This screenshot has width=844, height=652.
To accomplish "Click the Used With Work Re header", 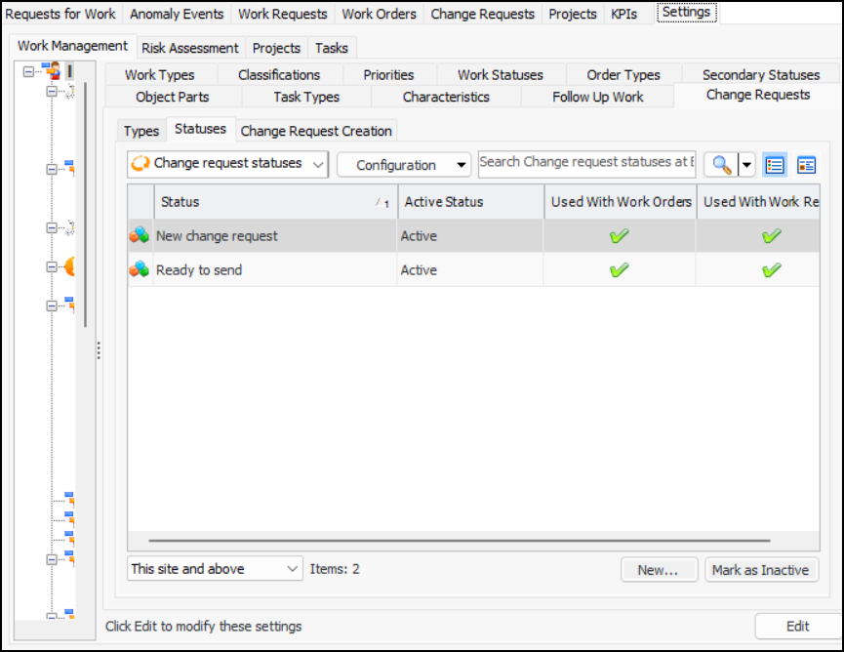I will (x=759, y=202).
